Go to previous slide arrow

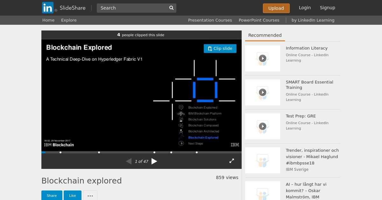[129, 161]
